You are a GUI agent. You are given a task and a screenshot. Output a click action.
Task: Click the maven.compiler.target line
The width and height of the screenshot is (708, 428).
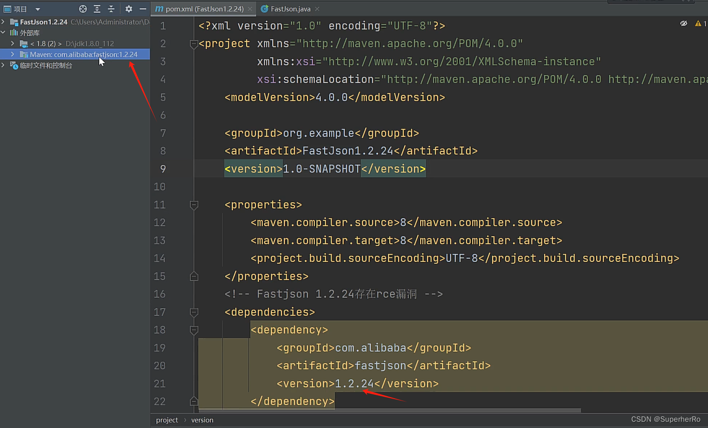click(406, 241)
